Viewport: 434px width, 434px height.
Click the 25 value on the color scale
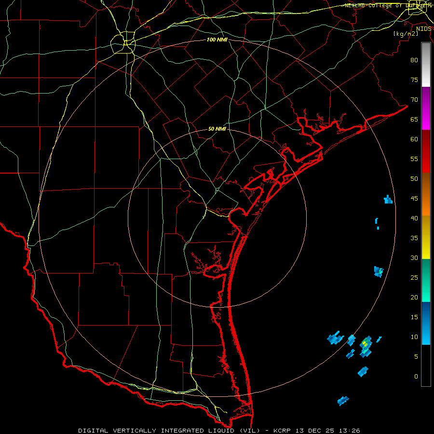pos(414,278)
